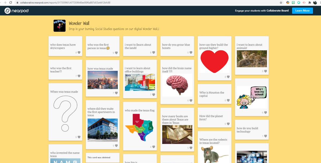Open the colorful office interior image
Viewport: 321px width, 163px height.
click(140, 82)
